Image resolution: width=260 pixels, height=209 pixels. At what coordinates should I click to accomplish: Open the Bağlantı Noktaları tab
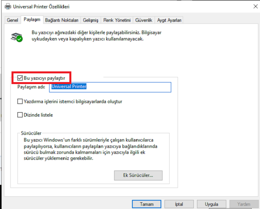tap(62, 20)
